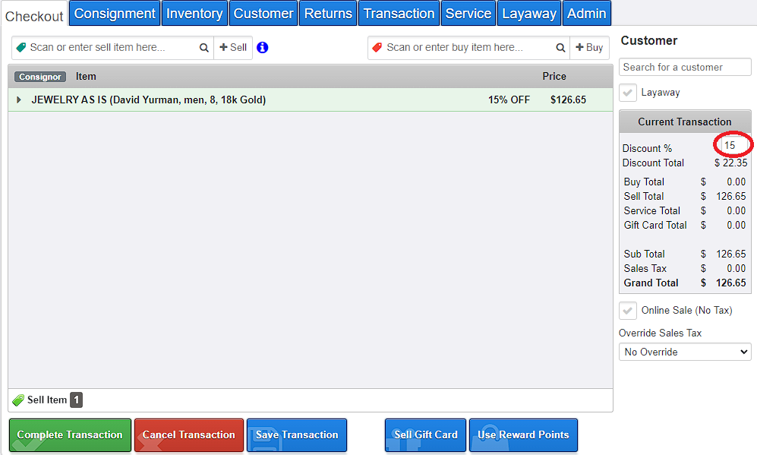Open the Override Sales Tax dropdown
The height and width of the screenshot is (455, 757).
pos(685,352)
